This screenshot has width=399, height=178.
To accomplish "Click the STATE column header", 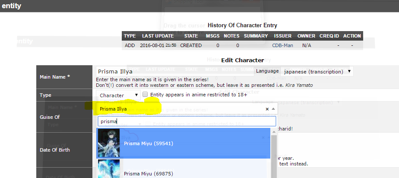I will click(190, 36).
